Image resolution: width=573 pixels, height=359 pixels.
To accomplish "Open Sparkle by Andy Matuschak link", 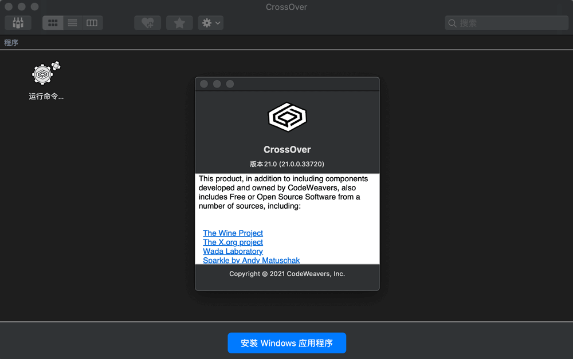I will (x=252, y=260).
